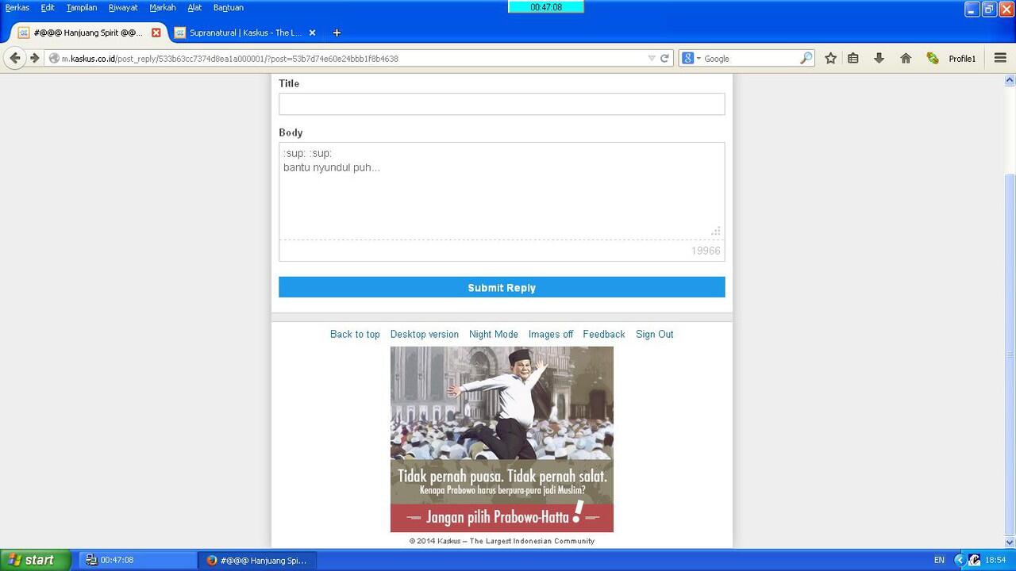Open the Bantuan menu
The width and height of the screenshot is (1016, 571).
point(229,7)
